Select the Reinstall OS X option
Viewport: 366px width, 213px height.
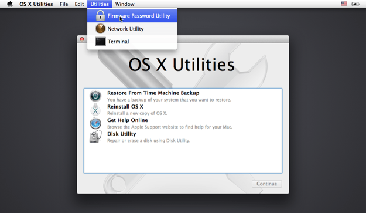tap(183, 110)
